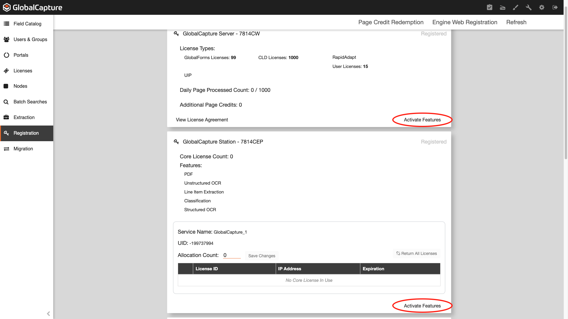Navigate to Extraction in the sidebar
Image resolution: width=568 pixels, height=319 pixels.
(24, 117)
